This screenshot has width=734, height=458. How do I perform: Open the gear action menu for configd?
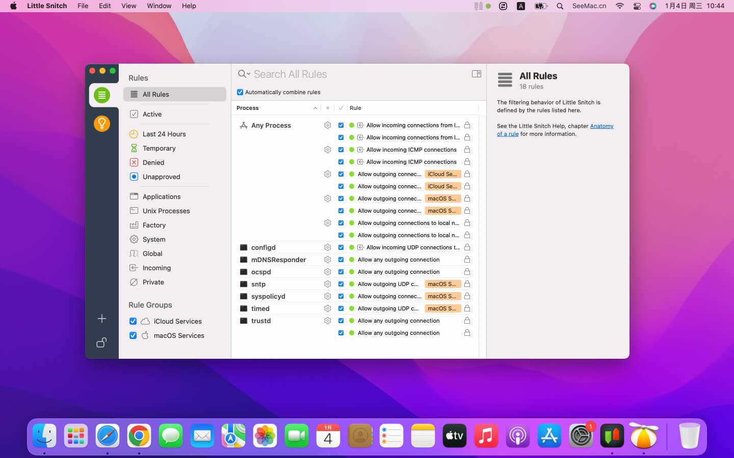(x=328, y=247)
